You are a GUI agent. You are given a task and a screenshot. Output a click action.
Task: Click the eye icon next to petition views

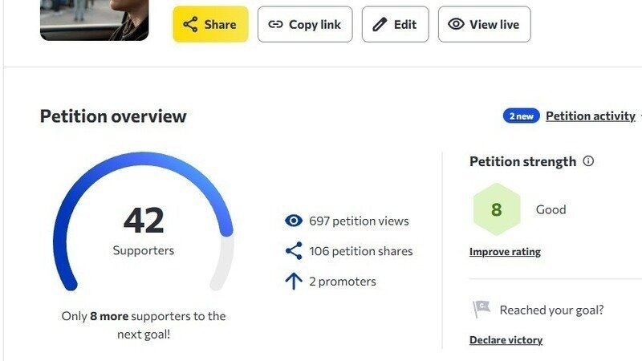(294, 221)
